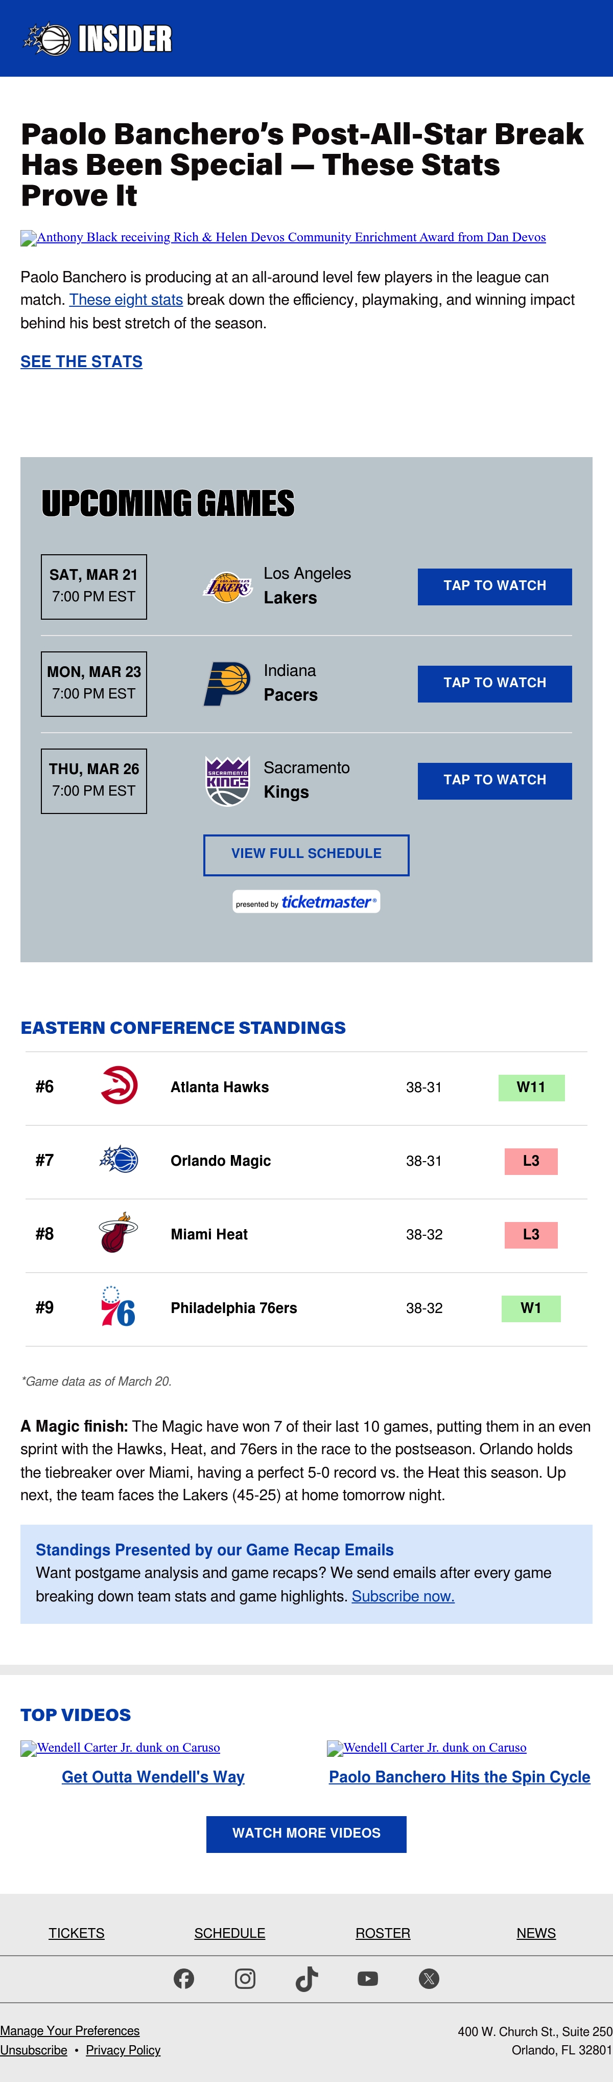Screen dimensions: 613x2082
Task: Click the Ticketmaster presented-by badge
Action: [x=306, y=901]
